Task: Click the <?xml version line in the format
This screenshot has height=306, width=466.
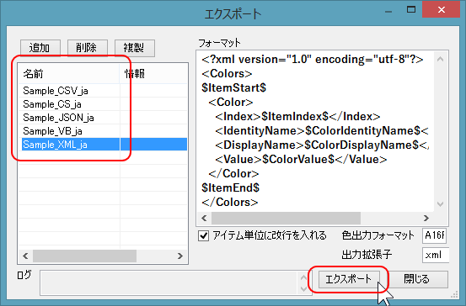Action: pos(313,60)
